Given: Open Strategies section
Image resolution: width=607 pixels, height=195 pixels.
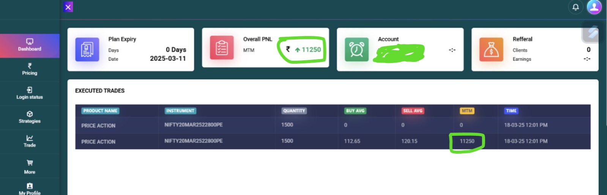Looking at the screenshot, I should pos(30,117).
